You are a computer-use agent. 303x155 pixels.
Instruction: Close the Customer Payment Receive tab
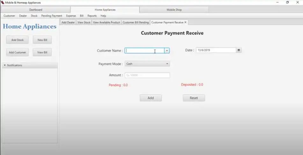pyautogui.click(x=185, y=22)
